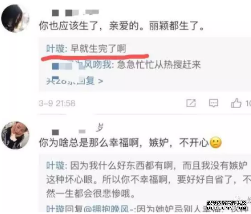Open the second commenter's avatar
The height and width of the screenshot is (214, 251).
click(x=15, y=135)
